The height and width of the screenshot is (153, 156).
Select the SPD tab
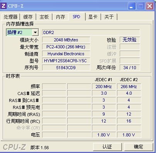(x=76, y=17)
